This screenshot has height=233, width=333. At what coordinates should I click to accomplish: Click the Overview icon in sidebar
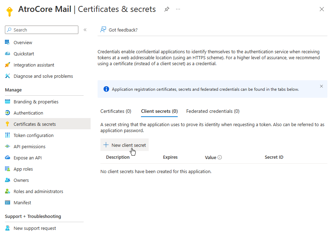tap(7, 42)
